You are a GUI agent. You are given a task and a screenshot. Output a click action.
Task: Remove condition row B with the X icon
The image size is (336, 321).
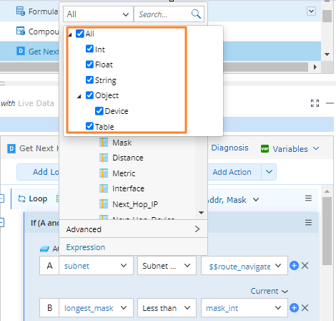point(305,308)
